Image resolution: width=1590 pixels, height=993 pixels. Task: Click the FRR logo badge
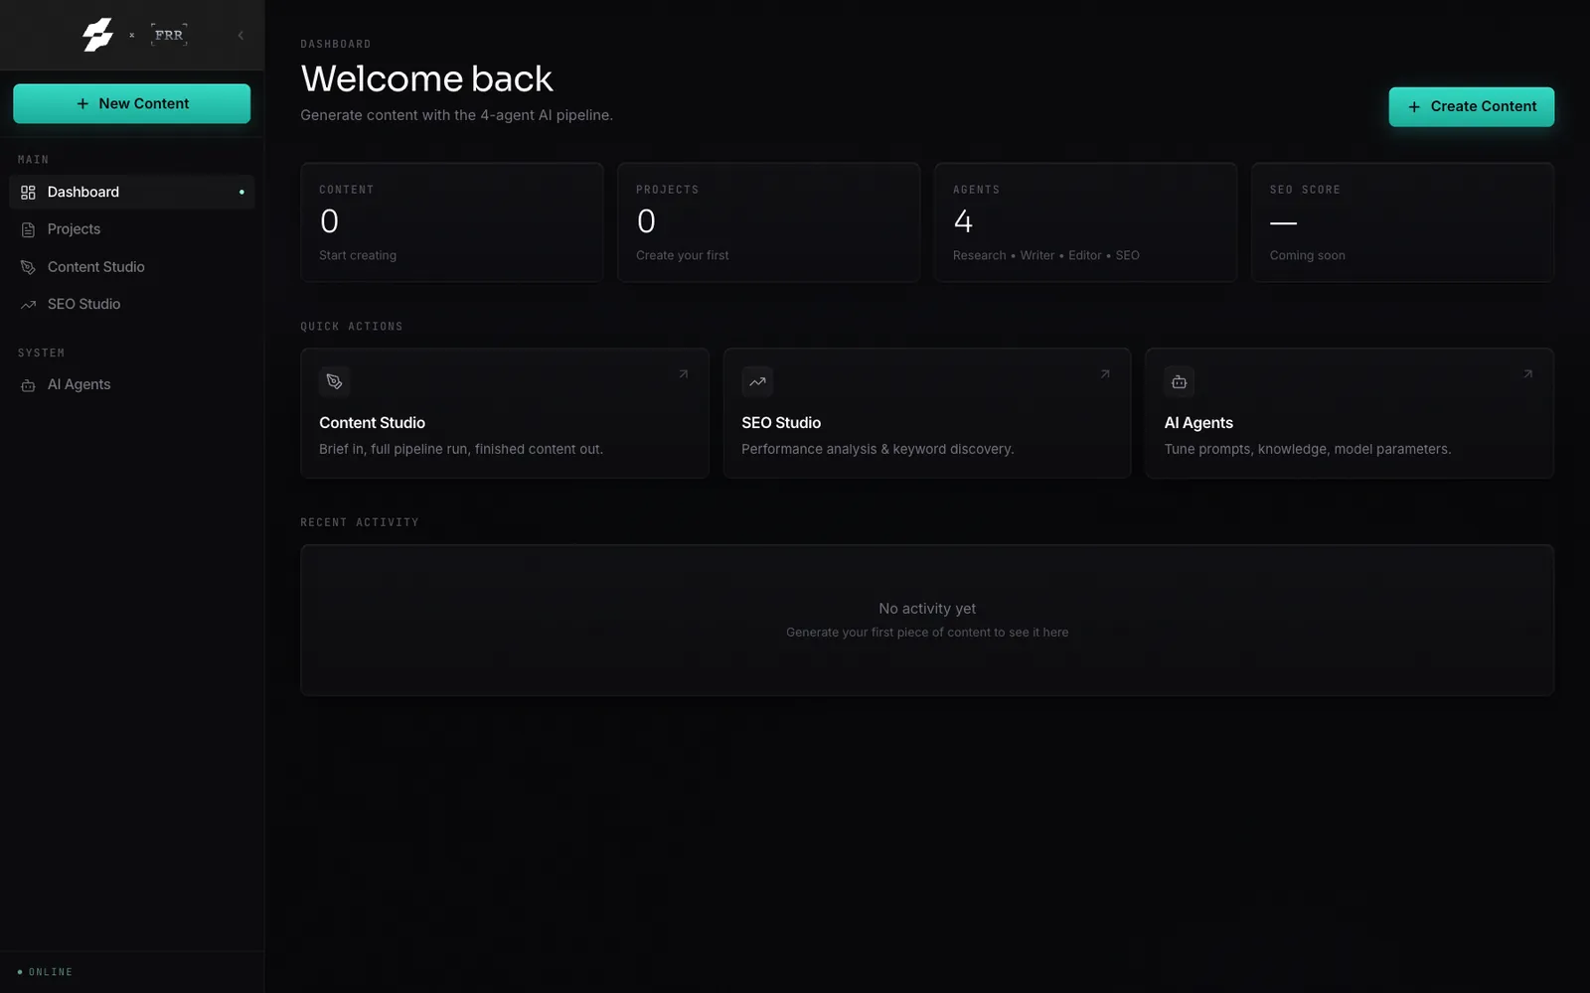169,35
